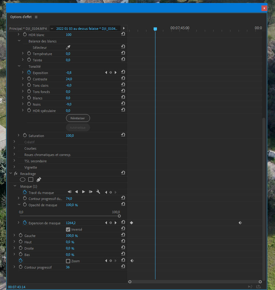Screen dimensions: 275x290
Task: Collapse the Recadrage effect properties
Action: click(11, 173)
